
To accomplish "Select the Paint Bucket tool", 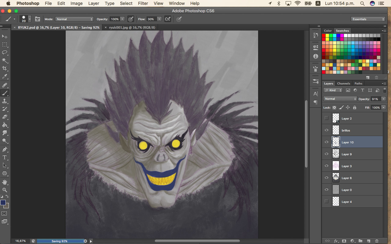I will [x=5, y=125].
